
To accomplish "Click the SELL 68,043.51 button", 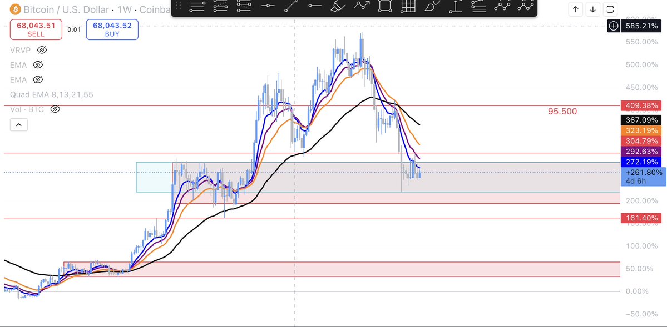I will tap(36, 30).
